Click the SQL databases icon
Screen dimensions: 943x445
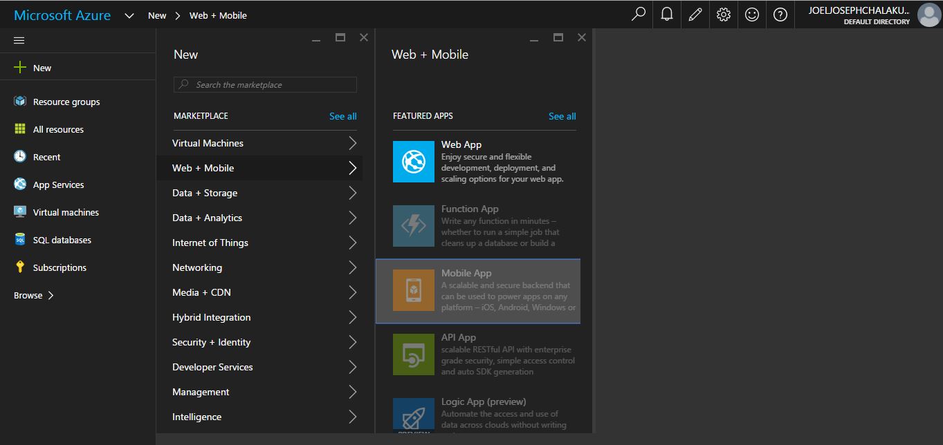20,240
